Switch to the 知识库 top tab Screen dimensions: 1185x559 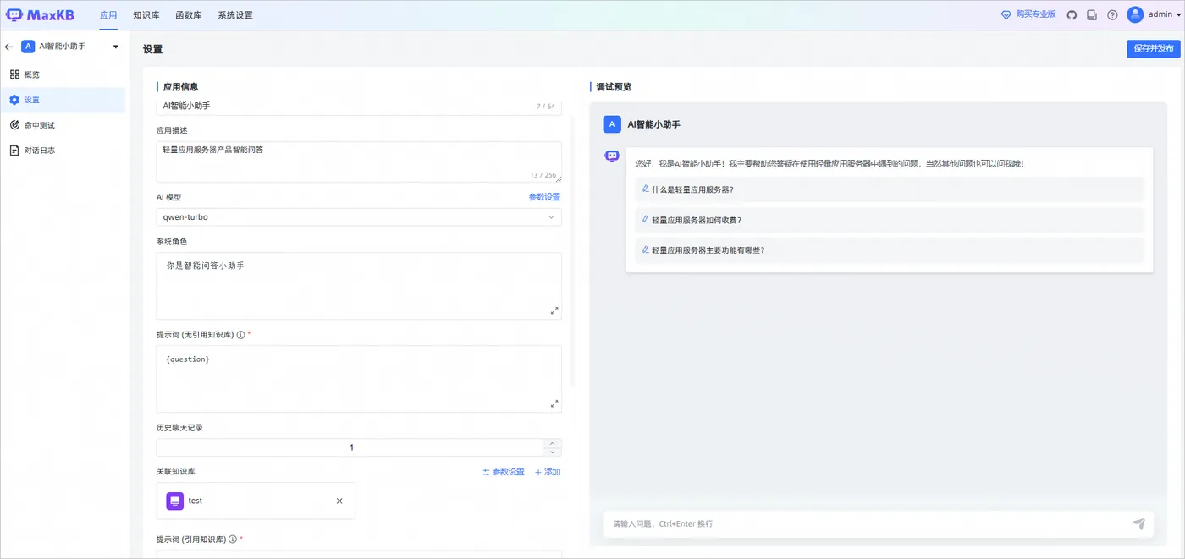coord(146,15)
